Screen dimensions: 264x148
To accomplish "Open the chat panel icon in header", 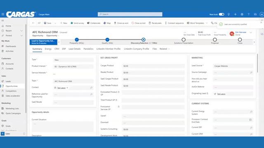I will (x=255, y=14).
